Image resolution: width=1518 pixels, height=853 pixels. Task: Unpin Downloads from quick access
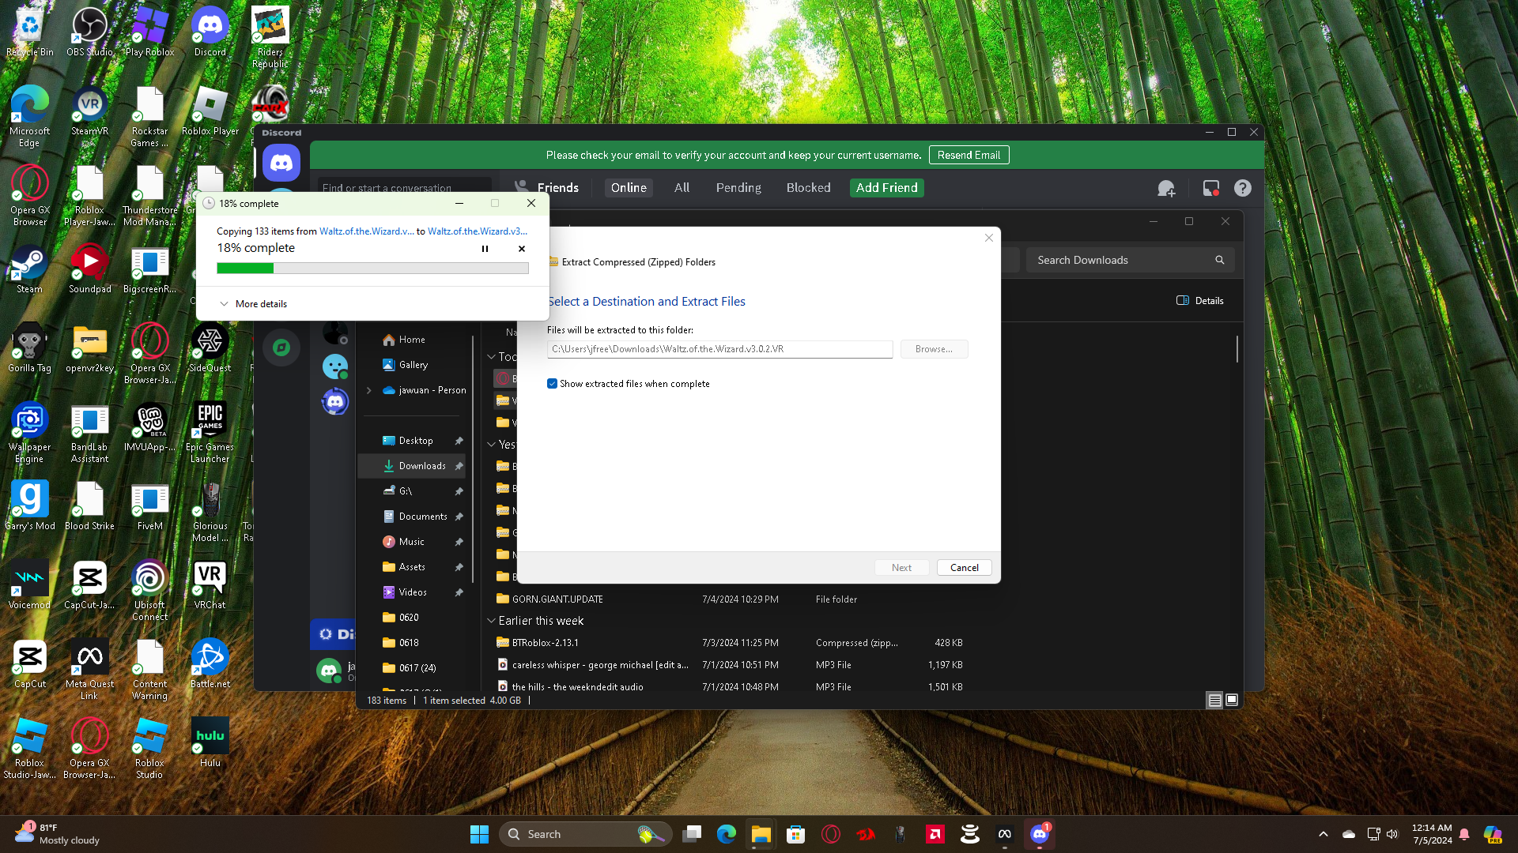459,466
